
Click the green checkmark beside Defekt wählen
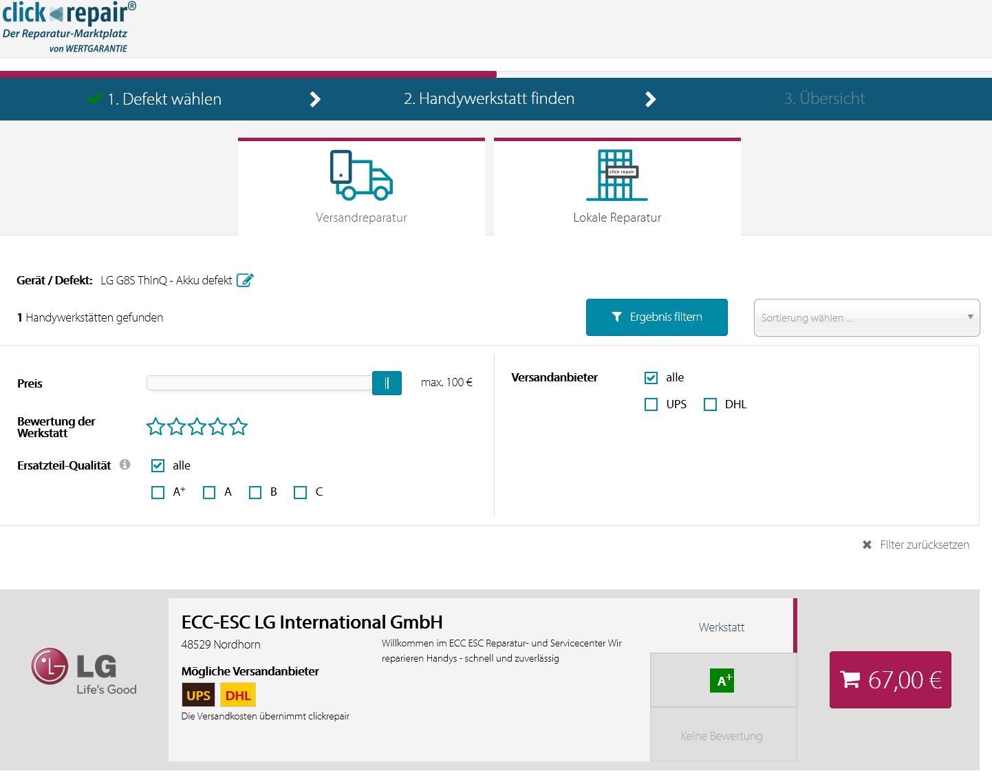point(95,98)
